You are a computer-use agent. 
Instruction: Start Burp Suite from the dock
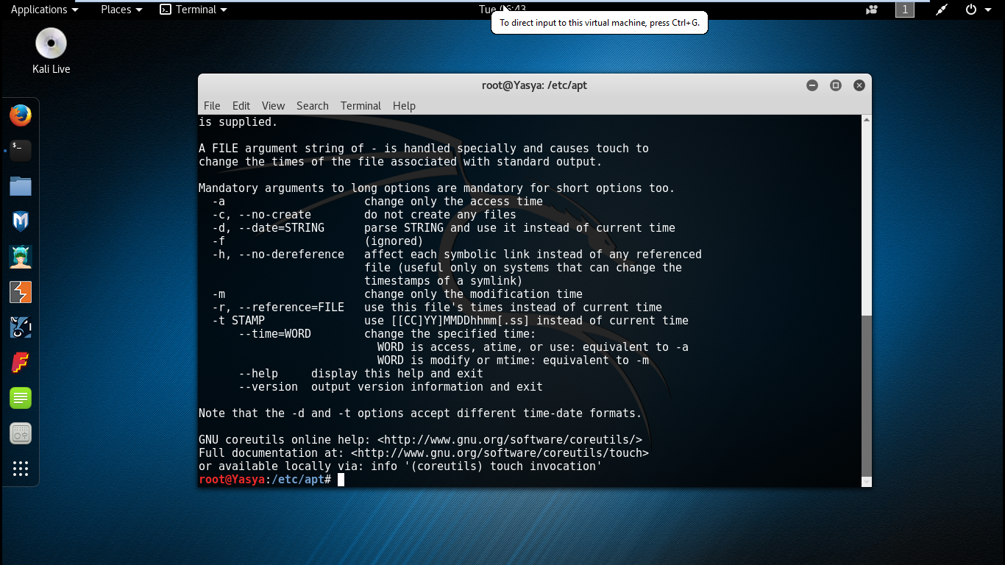(20, 292)
